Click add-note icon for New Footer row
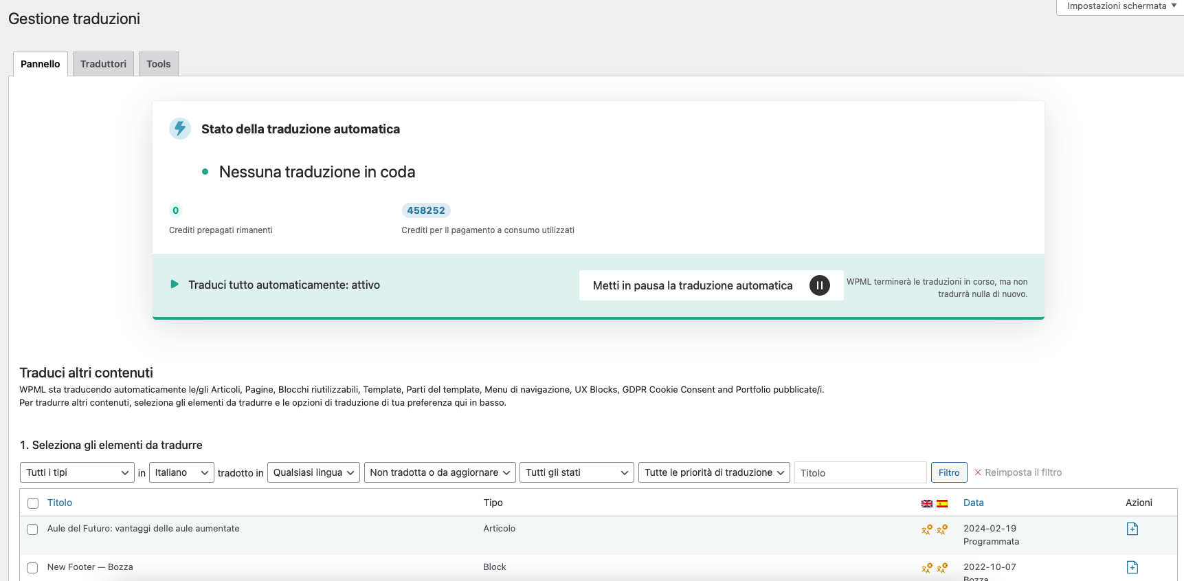1184x581 pixels. point(1132,567)
